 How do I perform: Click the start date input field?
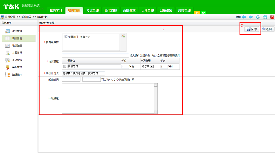pyautogui.click(x=71, y=80)
